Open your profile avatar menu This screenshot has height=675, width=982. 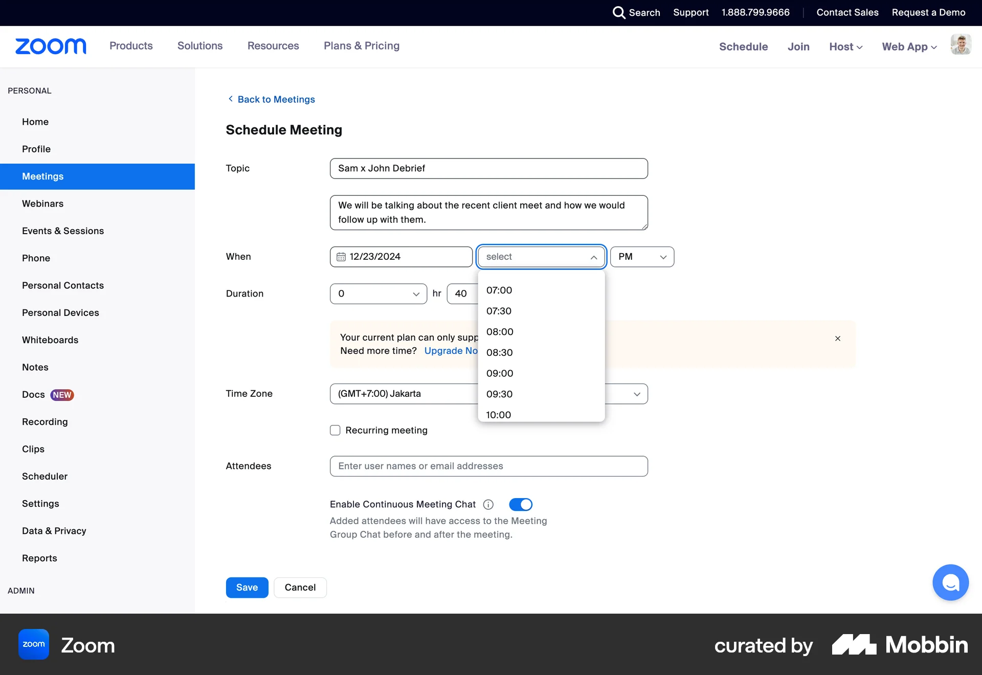click(x=961, y=44)
